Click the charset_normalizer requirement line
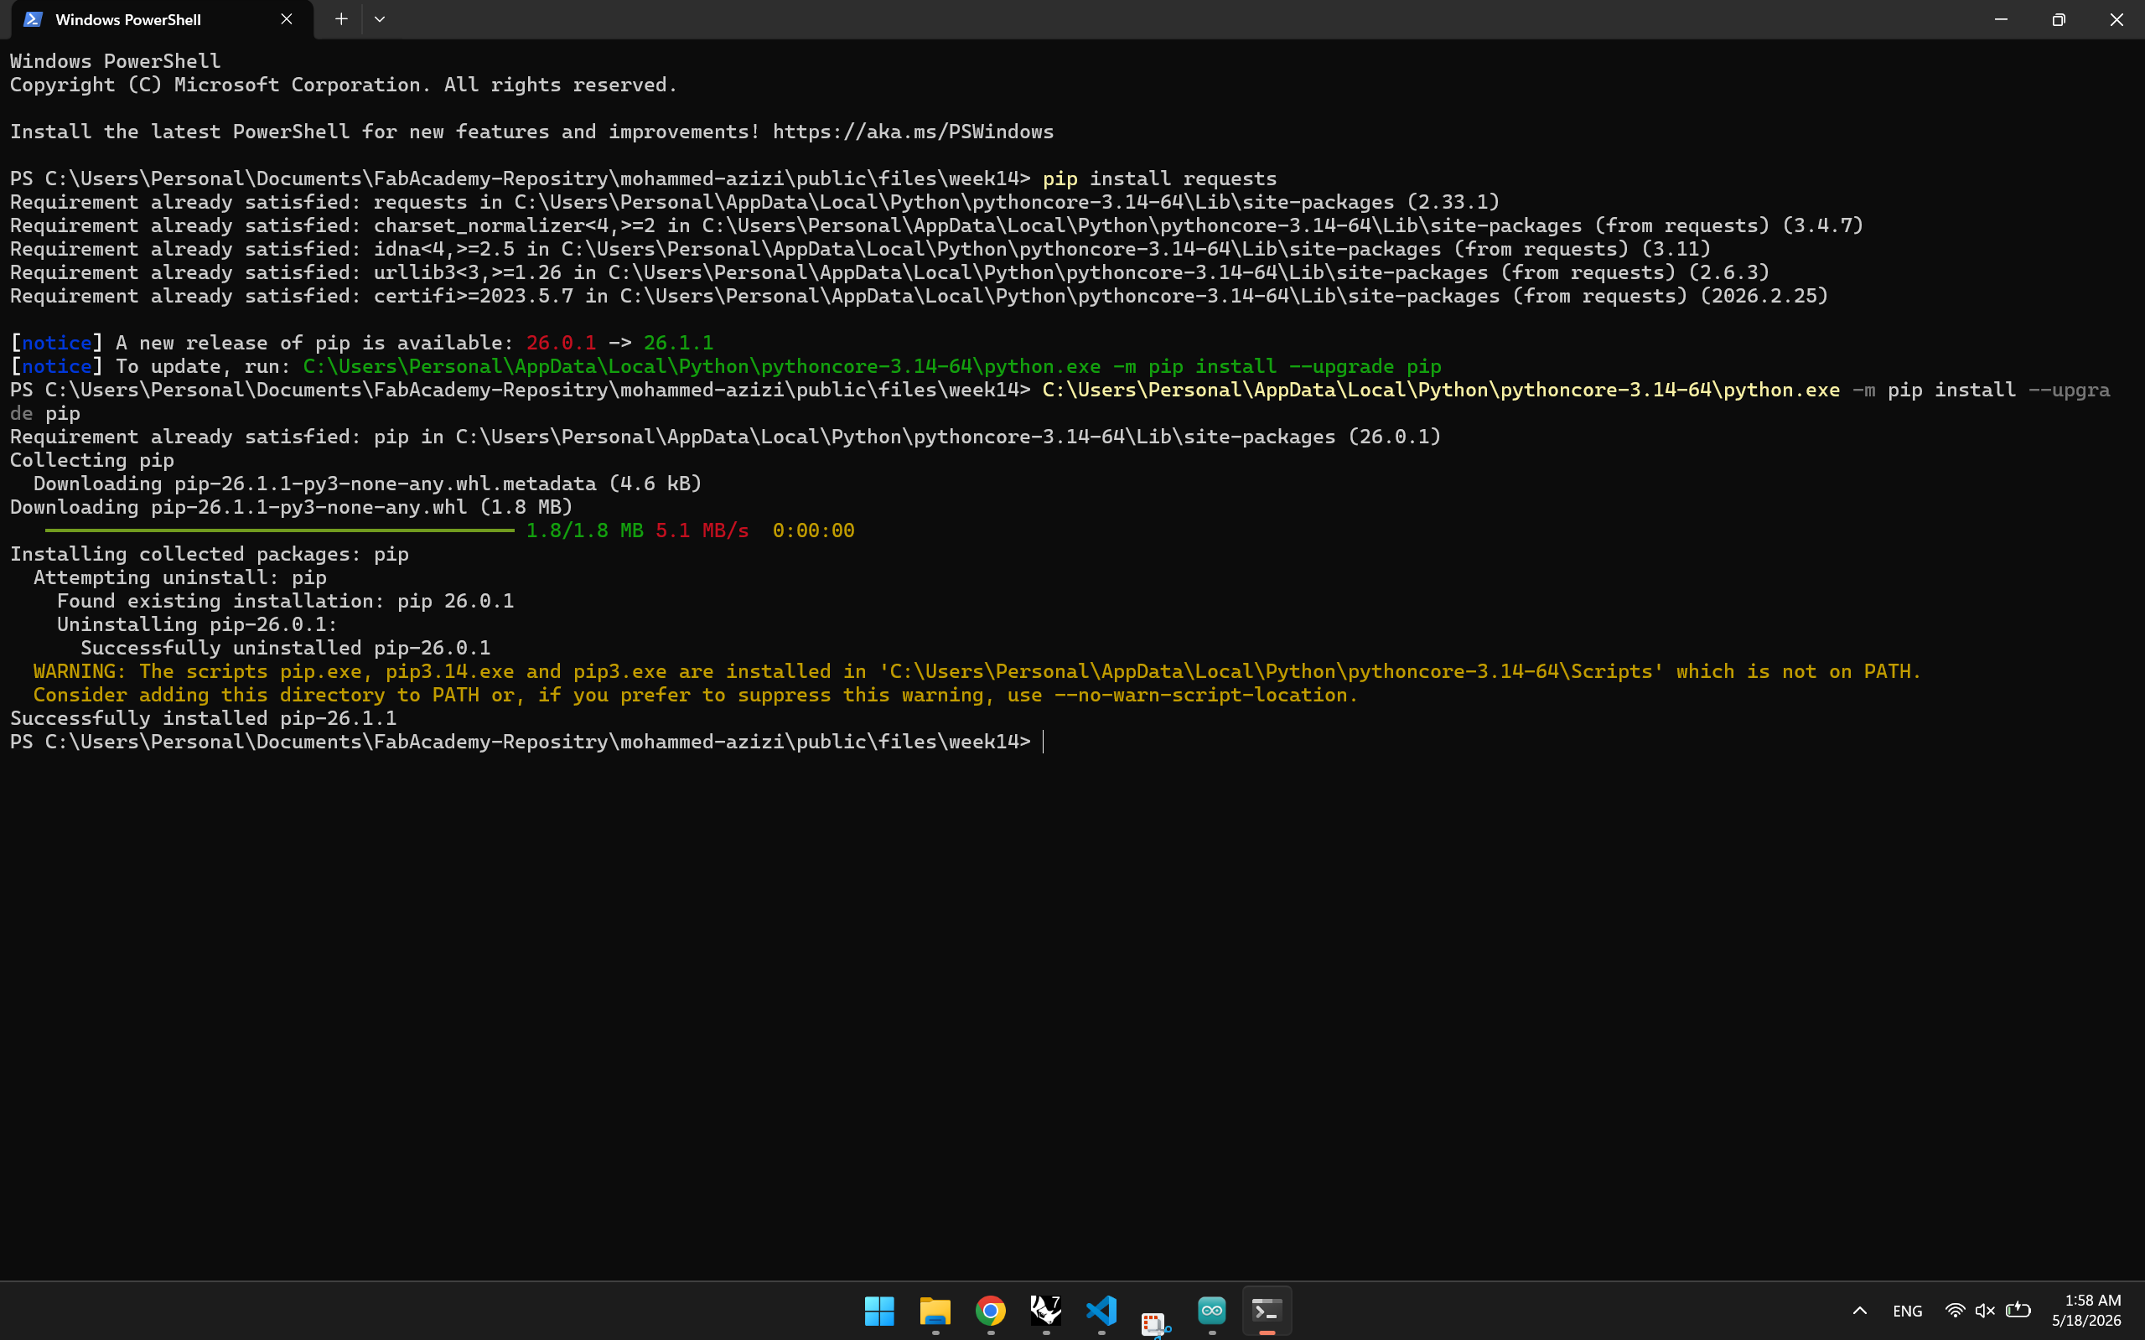Viewport: 2145px width, 1340px height. pyautogui.click(x=937, y=226)
